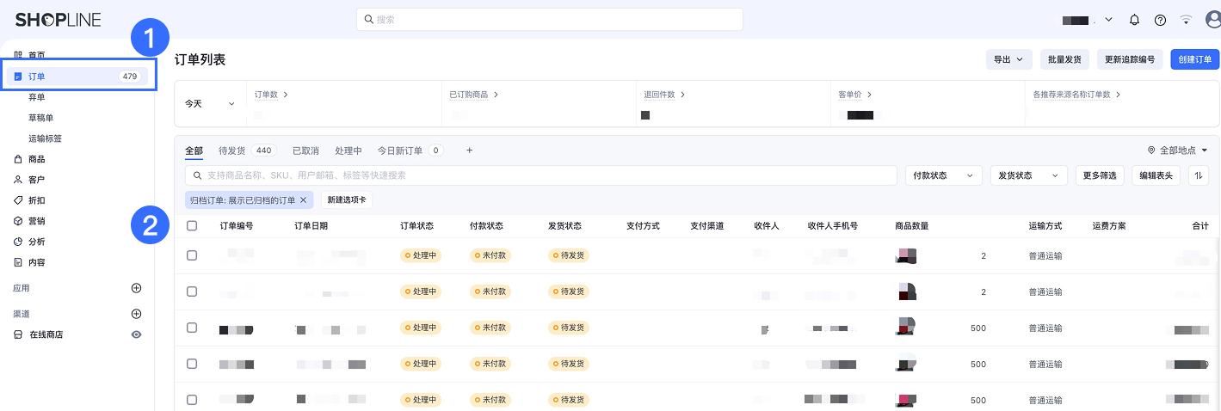The width and height of the screenshot is (1221, 411).
Task: Open the 全部地点 location dropdown
Action: pos(1177,150)
